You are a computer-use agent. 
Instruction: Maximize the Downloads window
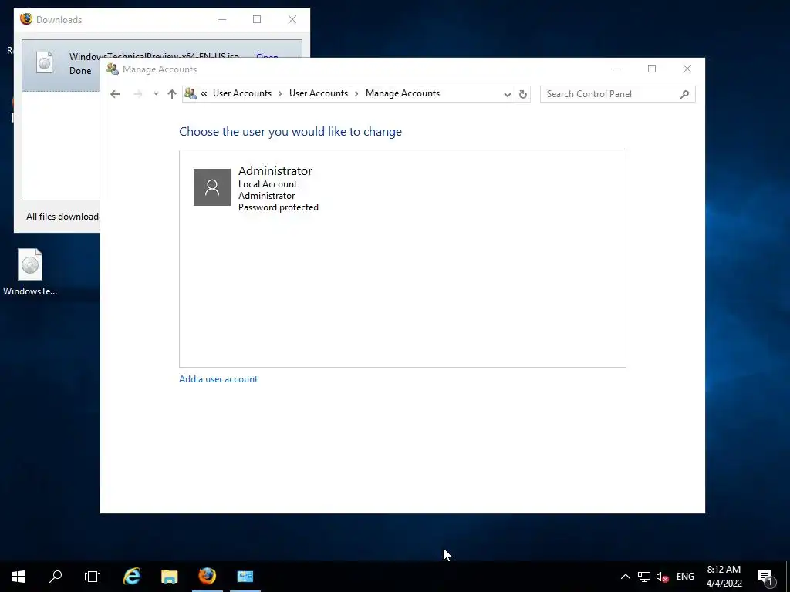click(x=257, y=19)
